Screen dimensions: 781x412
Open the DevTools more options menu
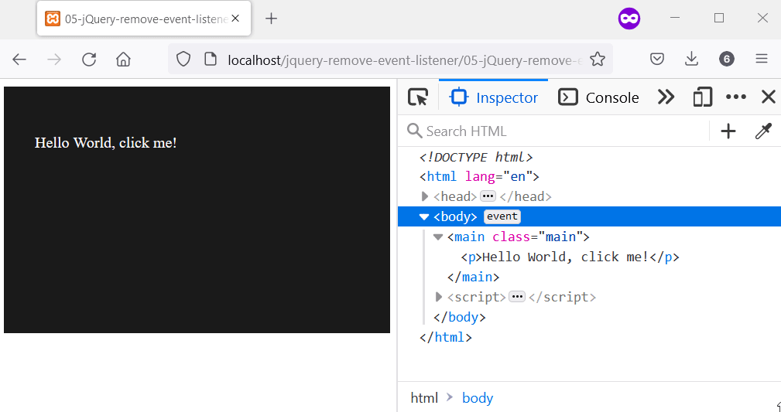coord(735,97)
